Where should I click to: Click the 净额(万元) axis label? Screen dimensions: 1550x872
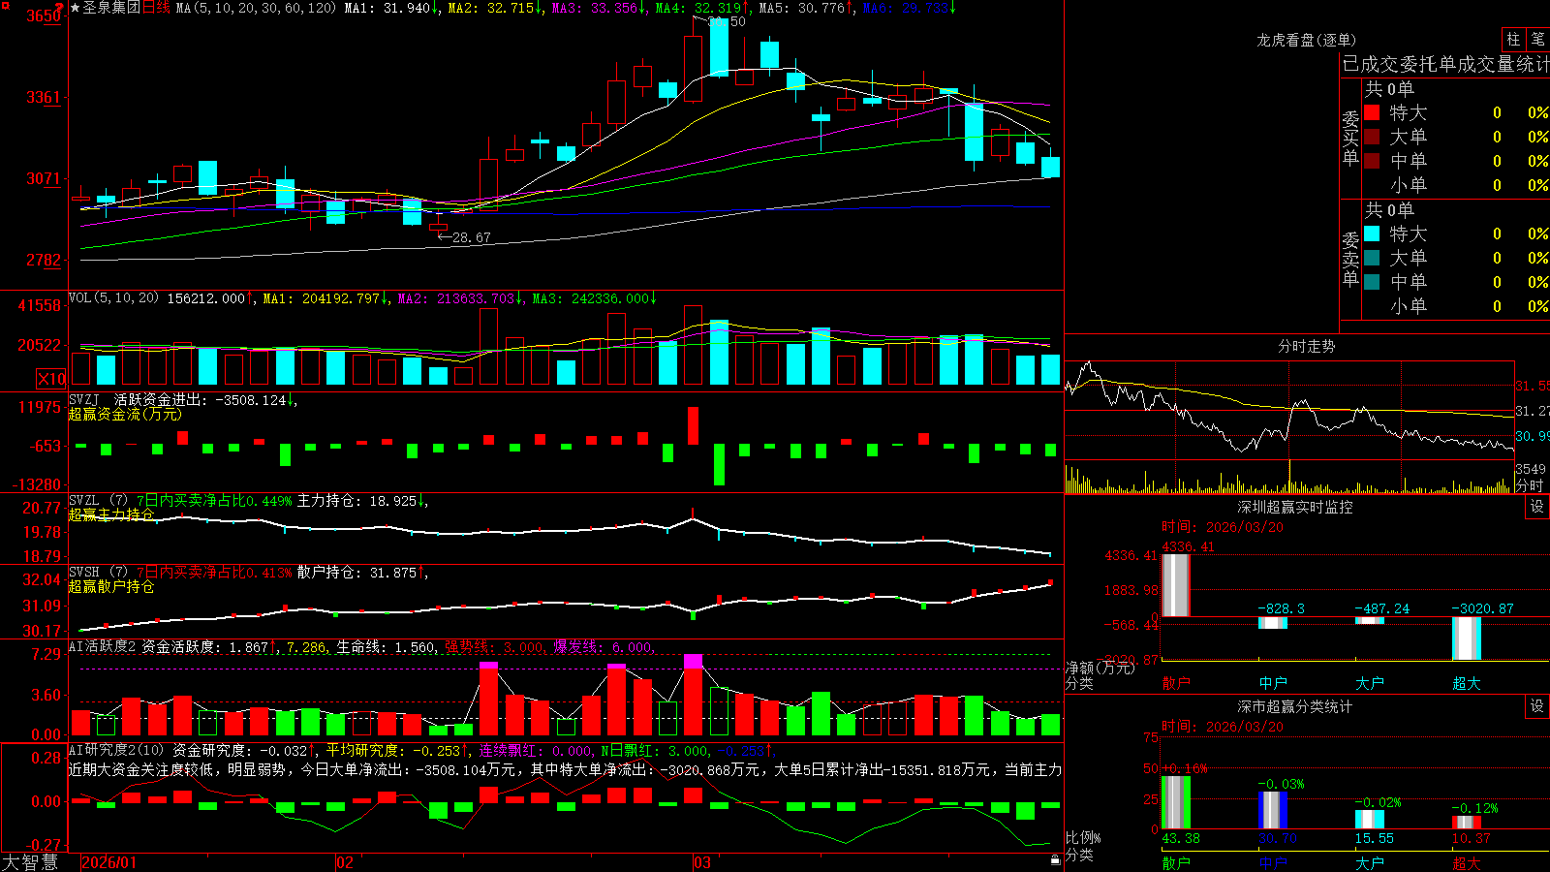click(x=1100, y=668)
